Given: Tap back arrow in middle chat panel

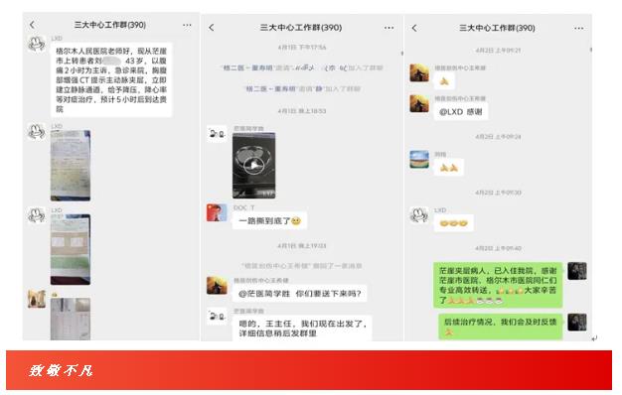Looking at the screenshot, I should coord(212,28).
